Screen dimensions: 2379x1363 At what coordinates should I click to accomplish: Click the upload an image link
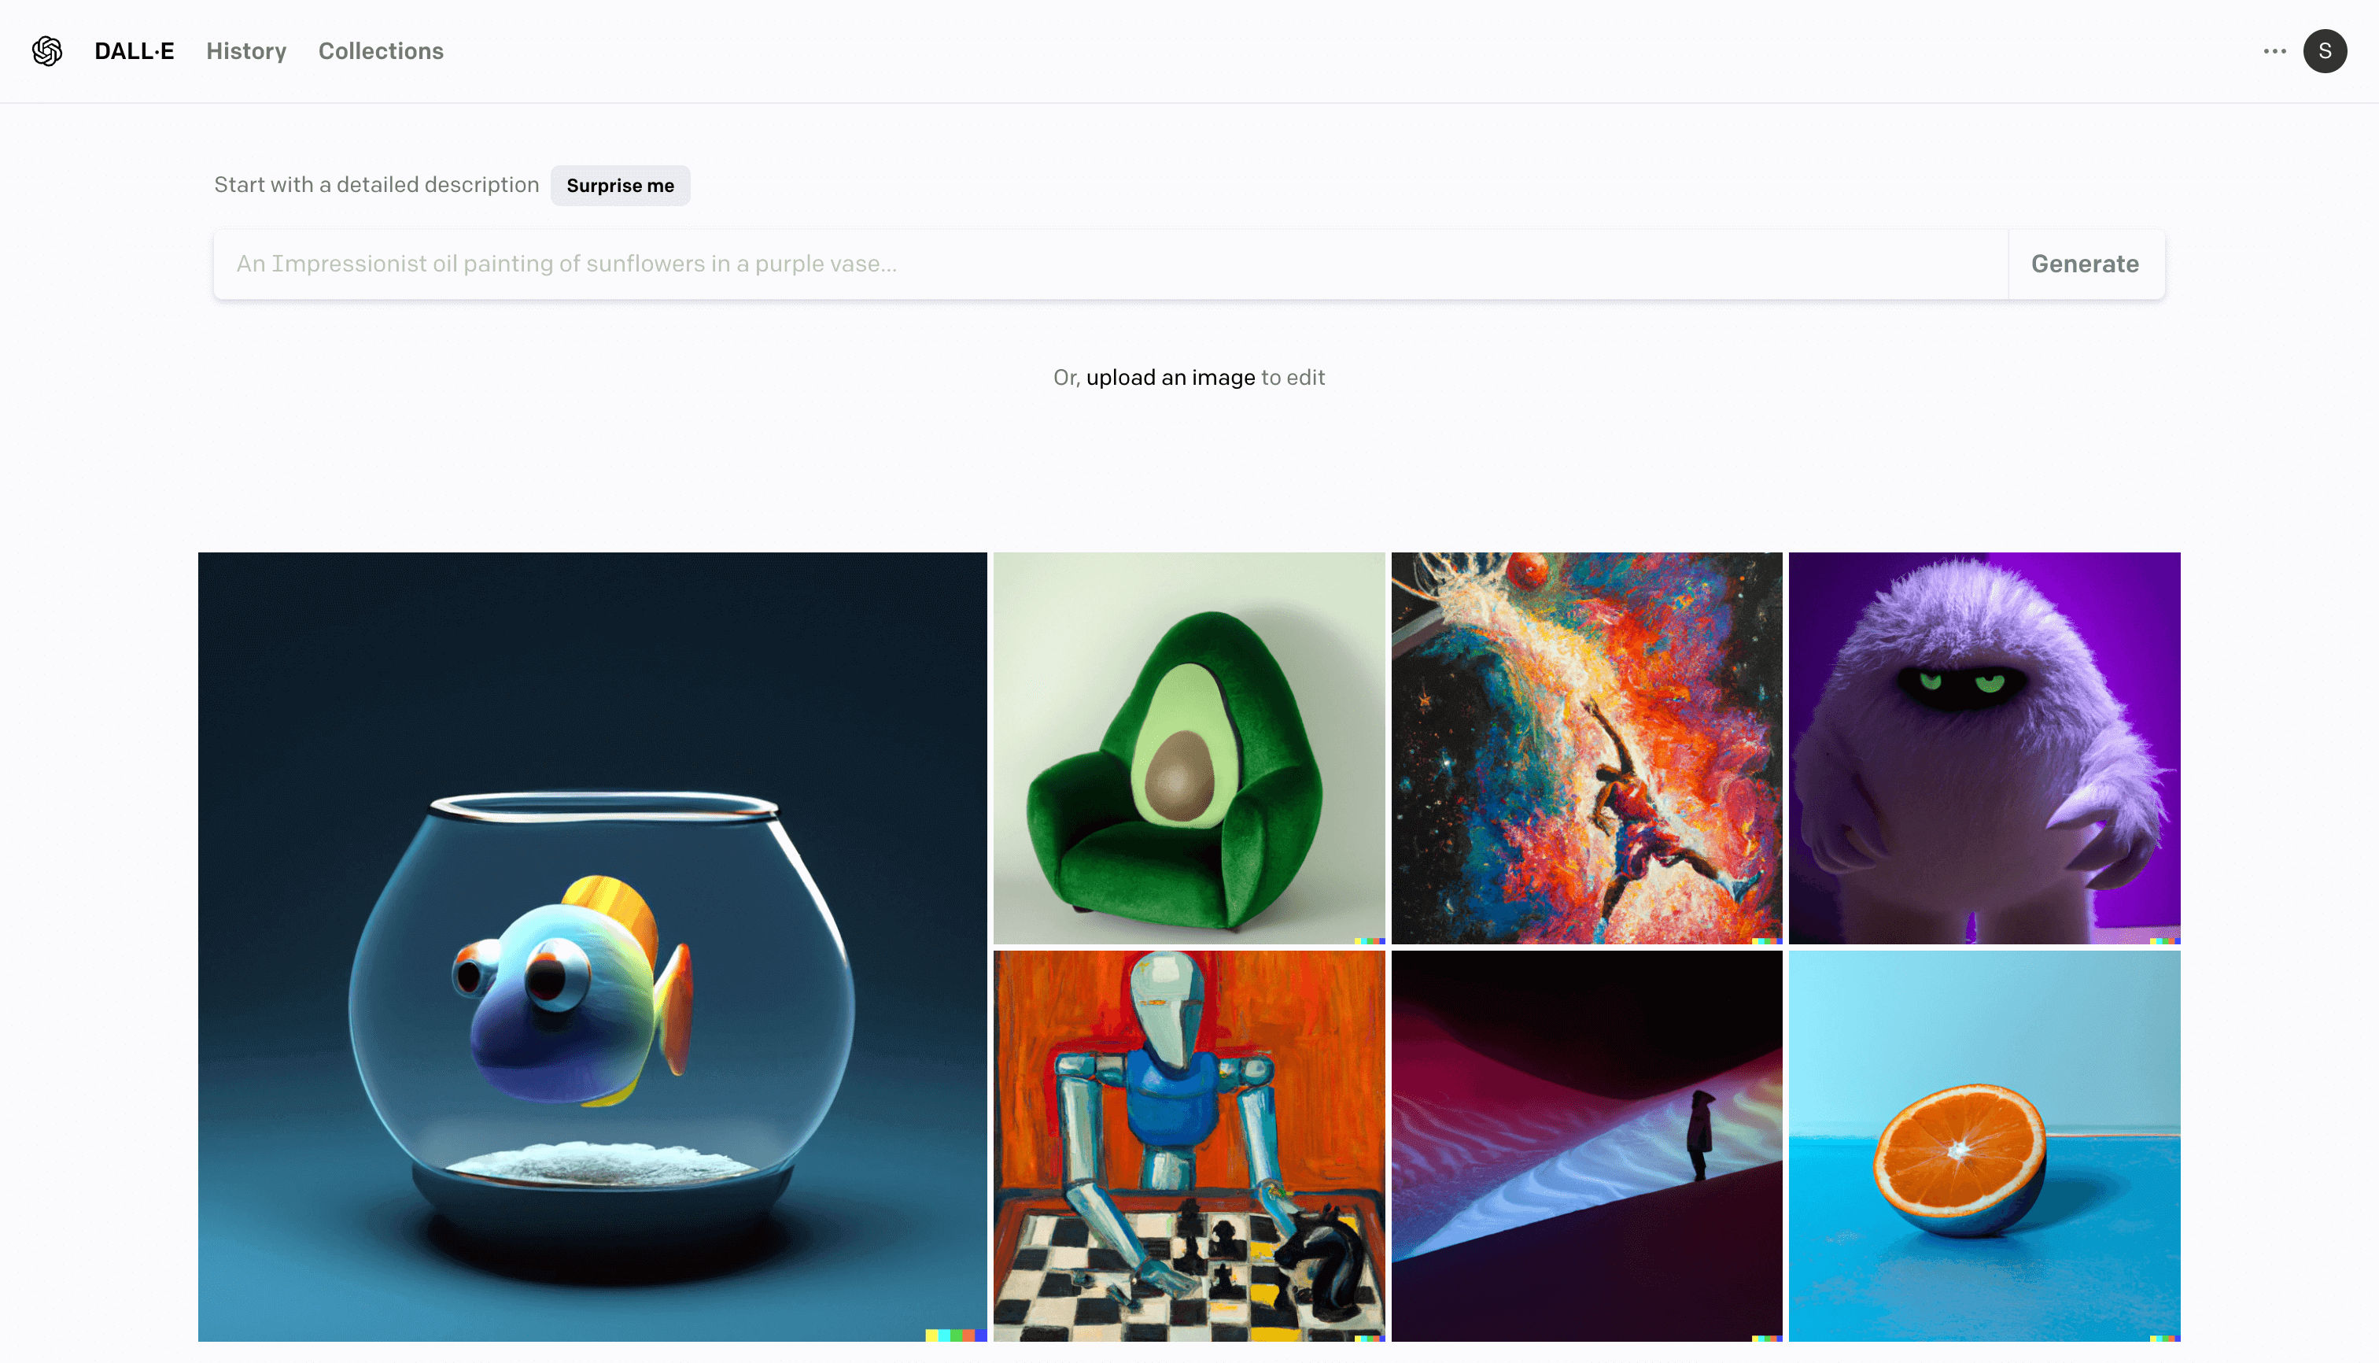pyautogui.click(x=1170, y=378)
